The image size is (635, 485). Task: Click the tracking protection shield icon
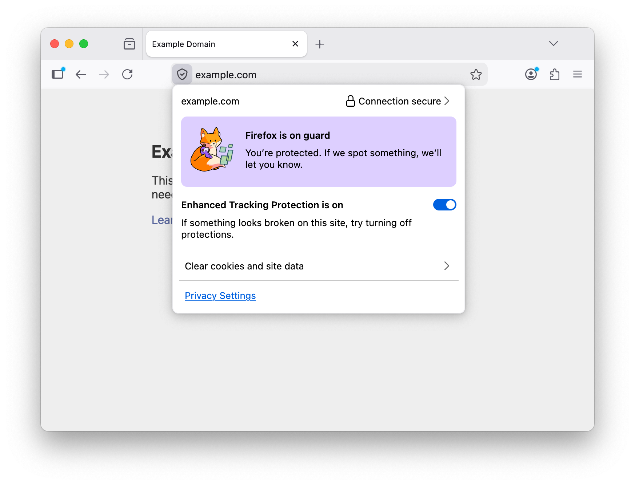[x=182, y=75]
